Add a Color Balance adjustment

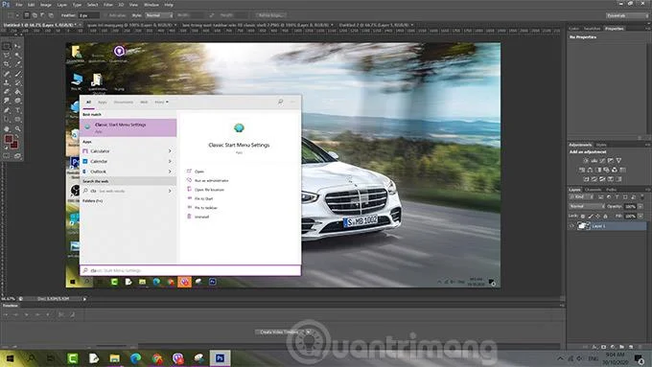pos(590,170)
